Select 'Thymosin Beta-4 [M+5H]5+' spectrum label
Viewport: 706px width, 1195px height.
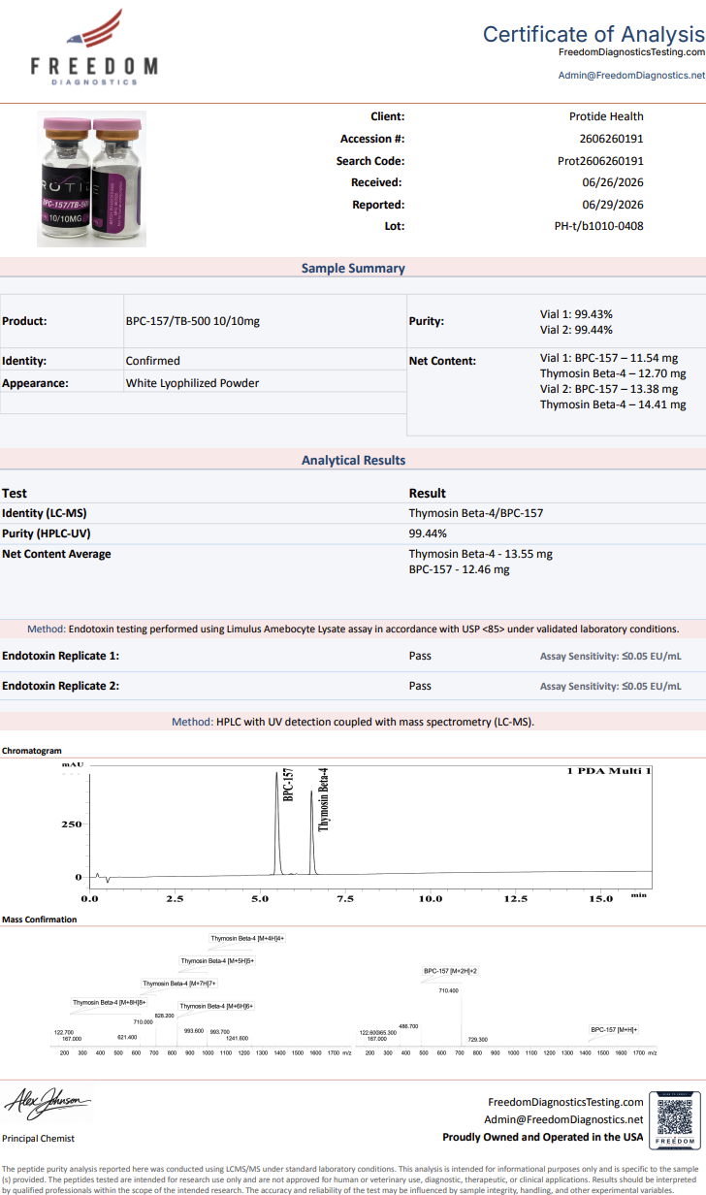click(x=218, y=960)
